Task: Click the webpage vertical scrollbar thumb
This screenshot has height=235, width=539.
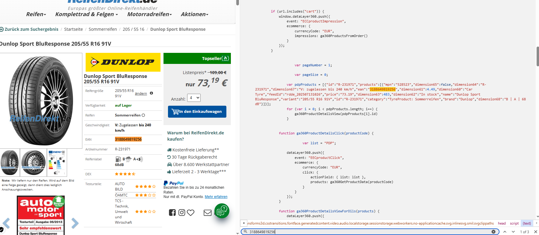Action: click(x=237, y=3)
